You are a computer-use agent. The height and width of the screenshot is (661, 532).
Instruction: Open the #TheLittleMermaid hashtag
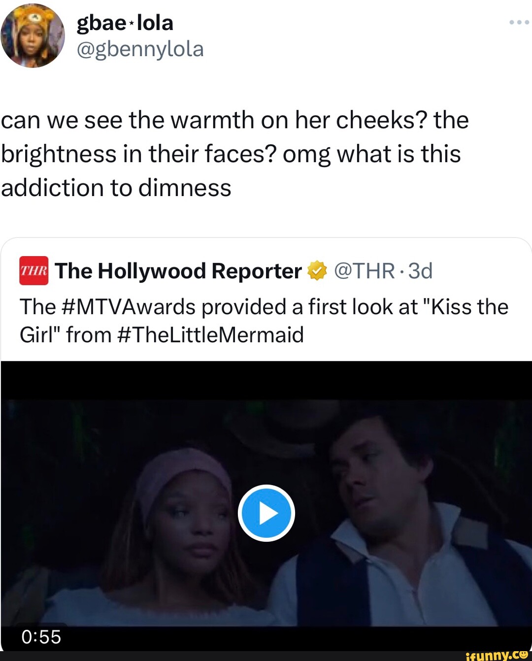(211, 335)
